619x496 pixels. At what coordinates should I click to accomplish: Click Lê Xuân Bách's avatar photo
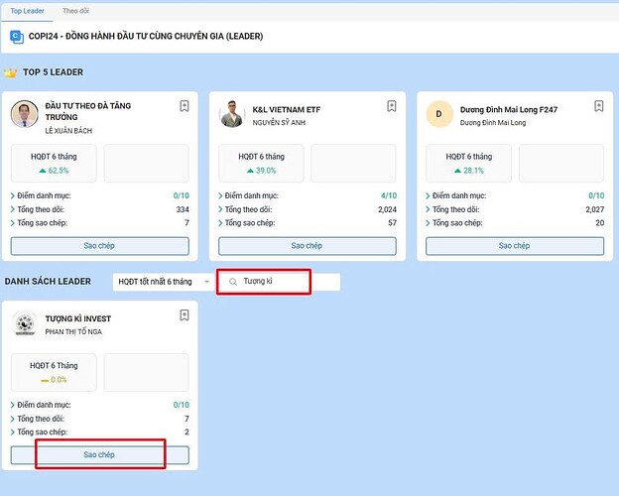tap(25, 114)
